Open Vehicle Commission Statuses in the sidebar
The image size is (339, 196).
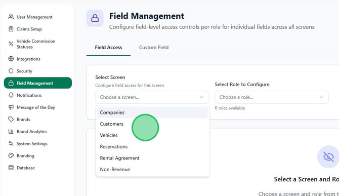click(38, 44)
